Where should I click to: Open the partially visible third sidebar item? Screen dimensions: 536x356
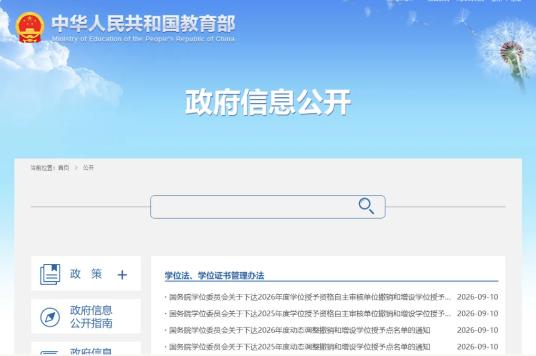tap(86, 348)
